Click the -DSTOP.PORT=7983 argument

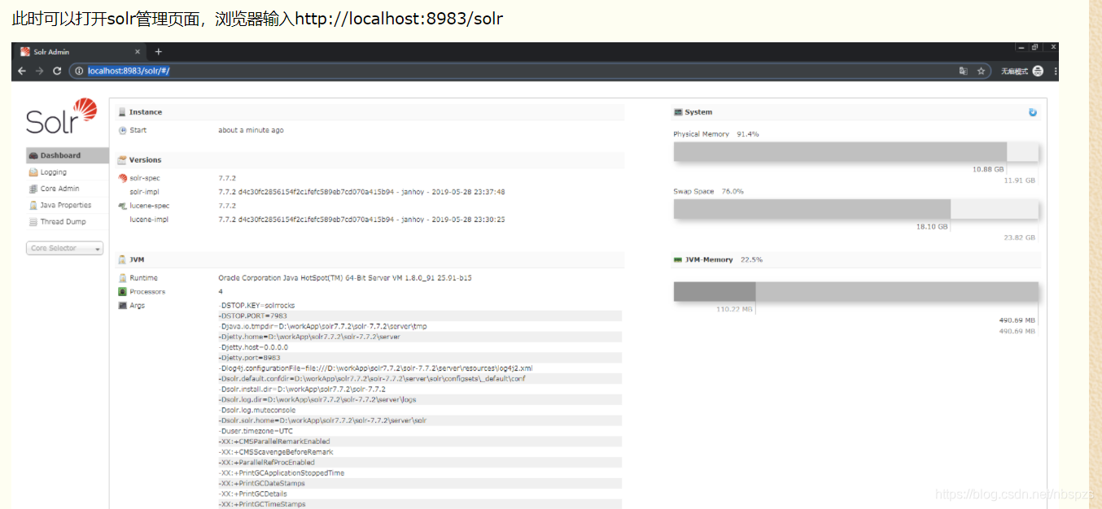tap(252, 315)
